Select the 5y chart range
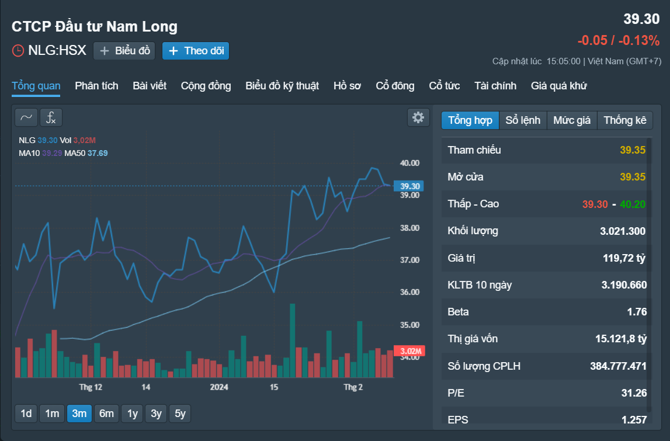The width and height of the screenshot is (670, 441). 180,414
